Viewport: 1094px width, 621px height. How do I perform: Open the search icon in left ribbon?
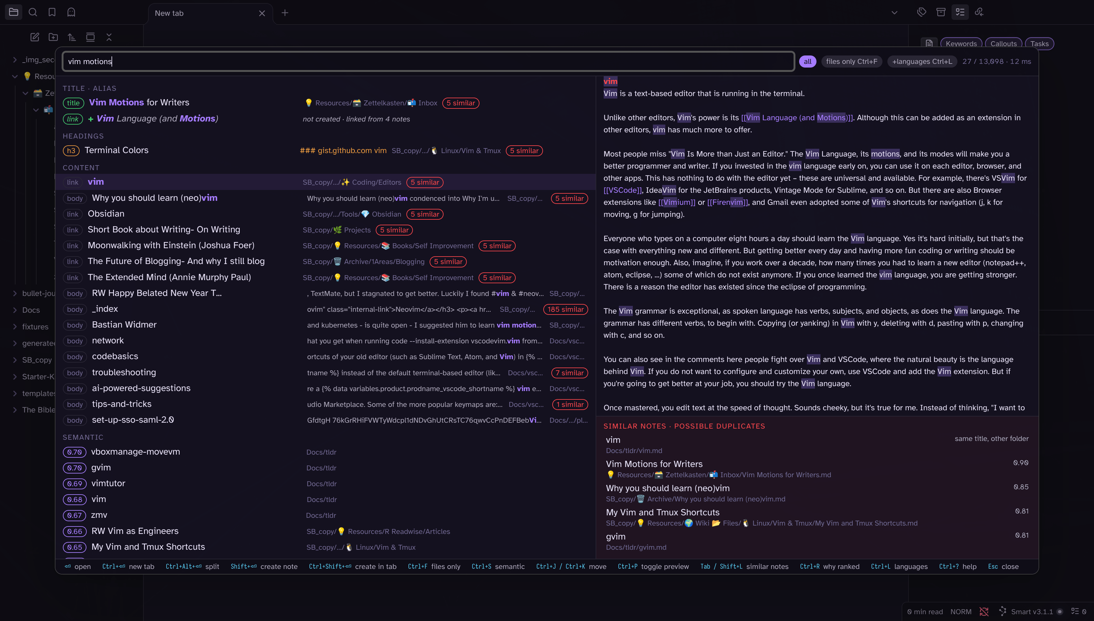pyautogui.click(x=33, y=12)
